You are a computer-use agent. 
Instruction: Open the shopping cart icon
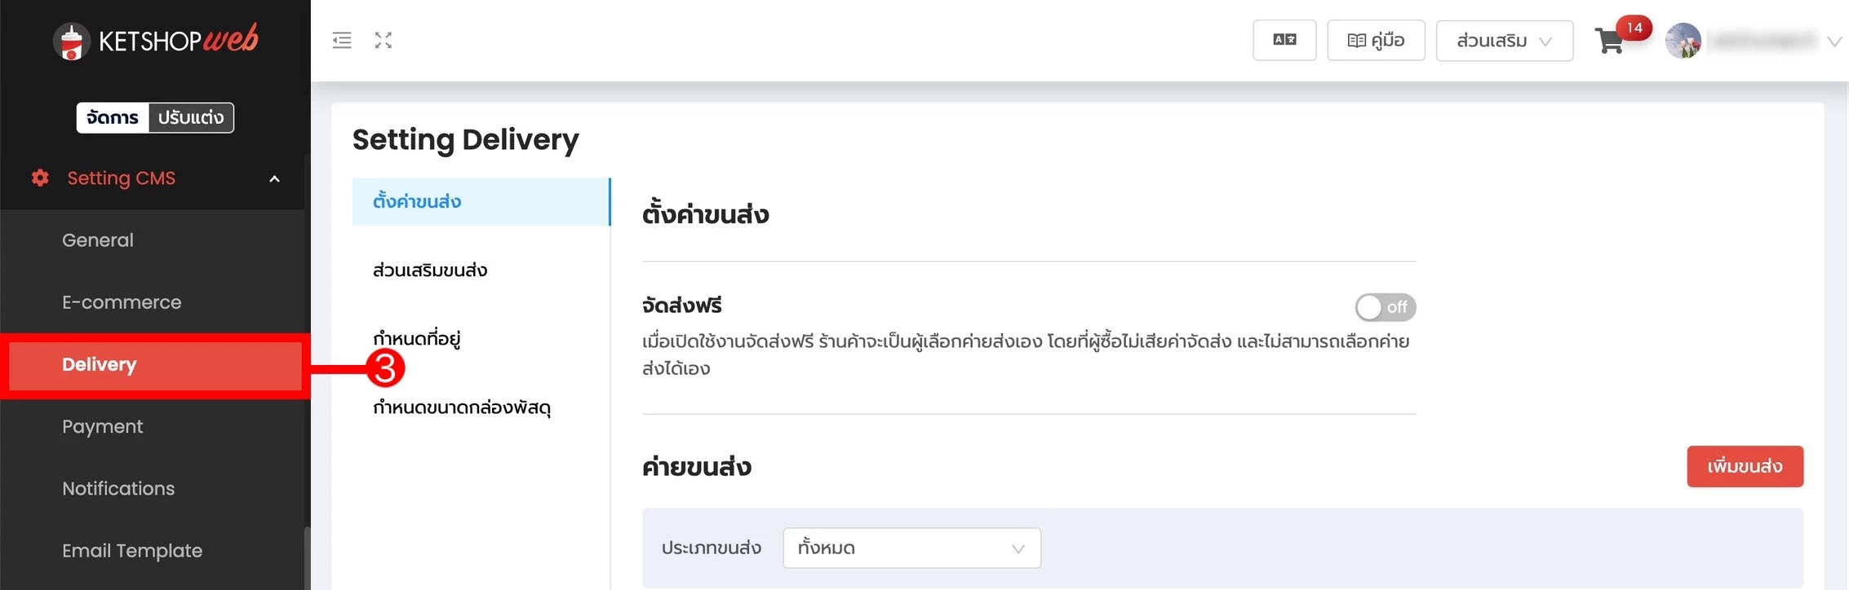1609,41
